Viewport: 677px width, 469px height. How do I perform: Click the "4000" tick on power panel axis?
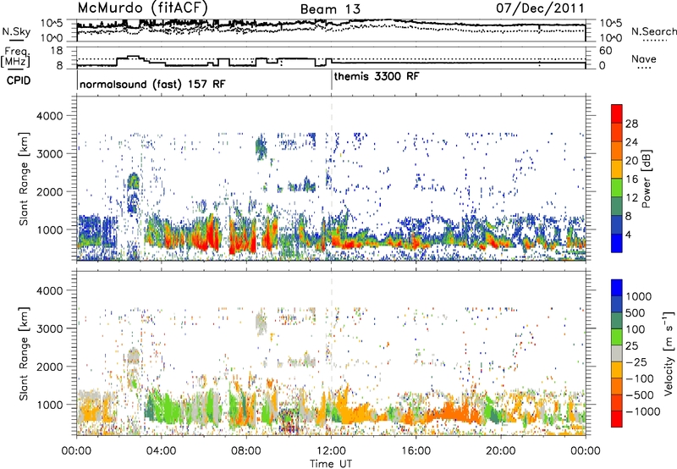[50, 116]
